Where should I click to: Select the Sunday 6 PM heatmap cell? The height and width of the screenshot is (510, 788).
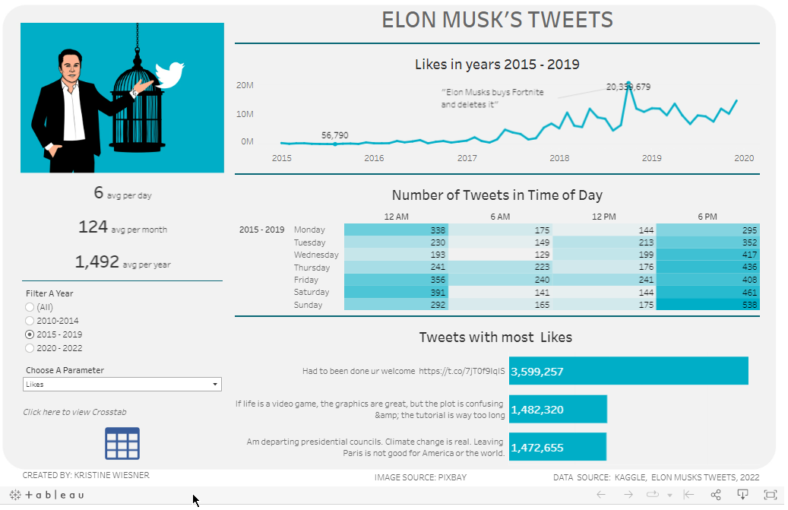click(x=707, y=305)
